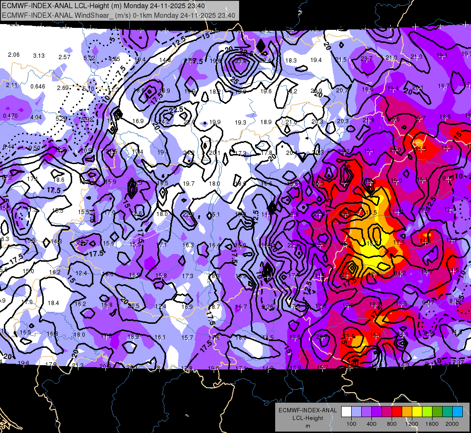Click the 0.646 grid value label

coord(38,87)
